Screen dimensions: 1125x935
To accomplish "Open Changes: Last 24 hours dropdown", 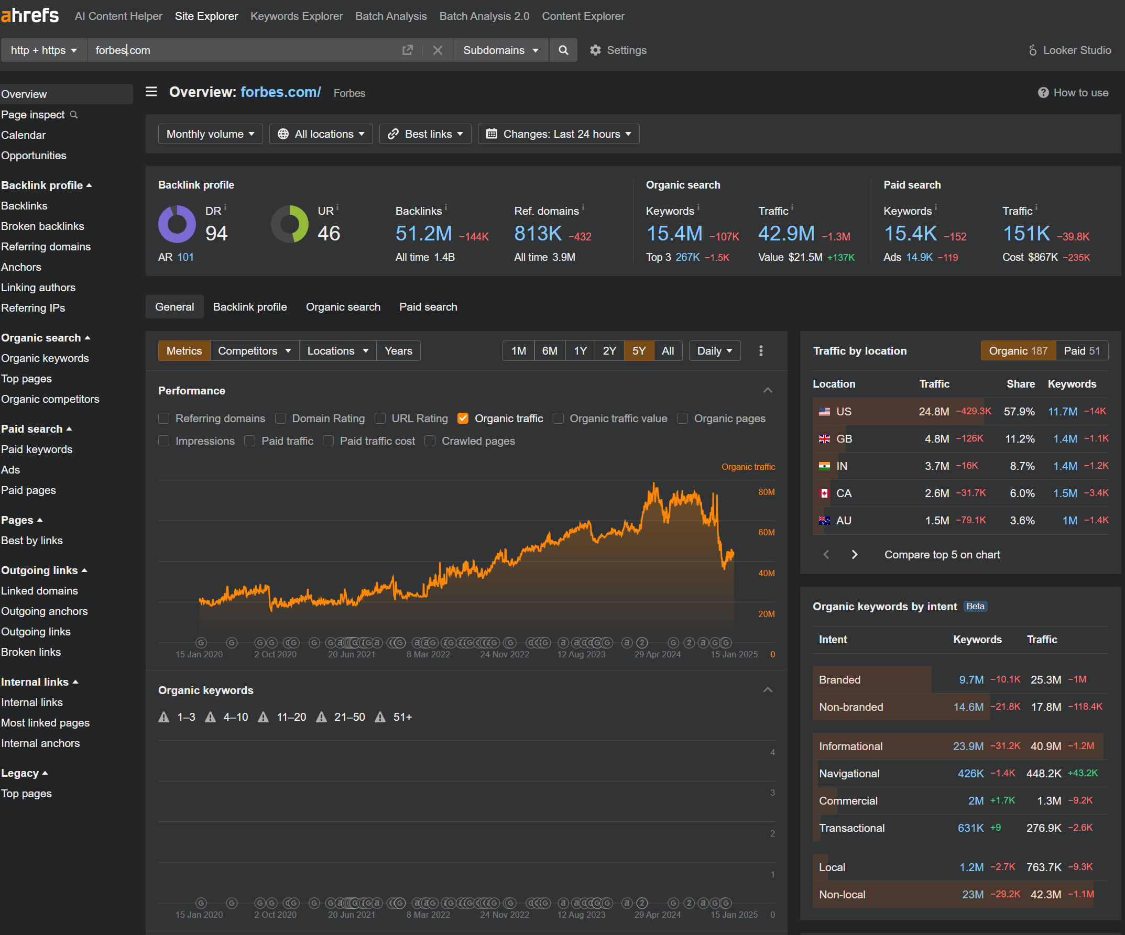I will point(559,134).
